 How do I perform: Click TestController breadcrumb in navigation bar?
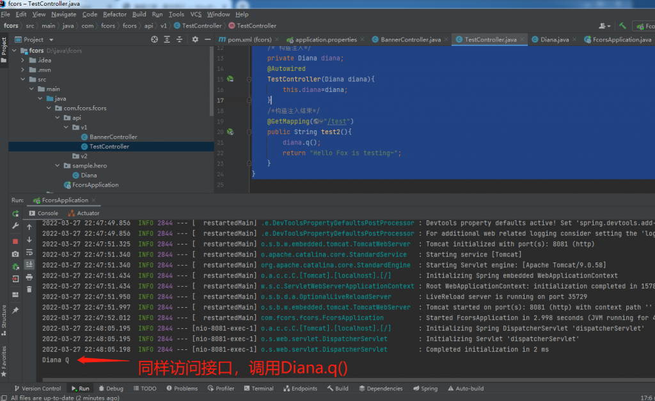pos(197,26)
